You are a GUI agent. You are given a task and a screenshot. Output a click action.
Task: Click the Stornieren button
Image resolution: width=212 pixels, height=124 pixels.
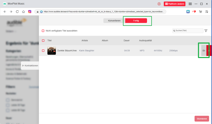coord(202,119)
